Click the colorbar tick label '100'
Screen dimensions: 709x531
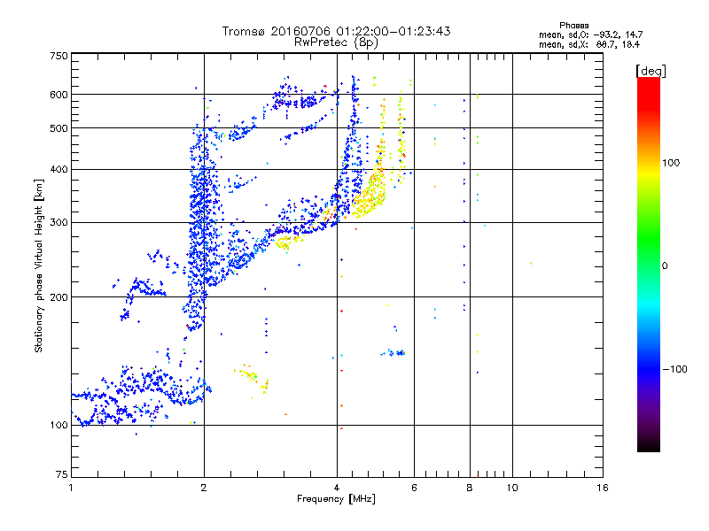tap(671, 163)
